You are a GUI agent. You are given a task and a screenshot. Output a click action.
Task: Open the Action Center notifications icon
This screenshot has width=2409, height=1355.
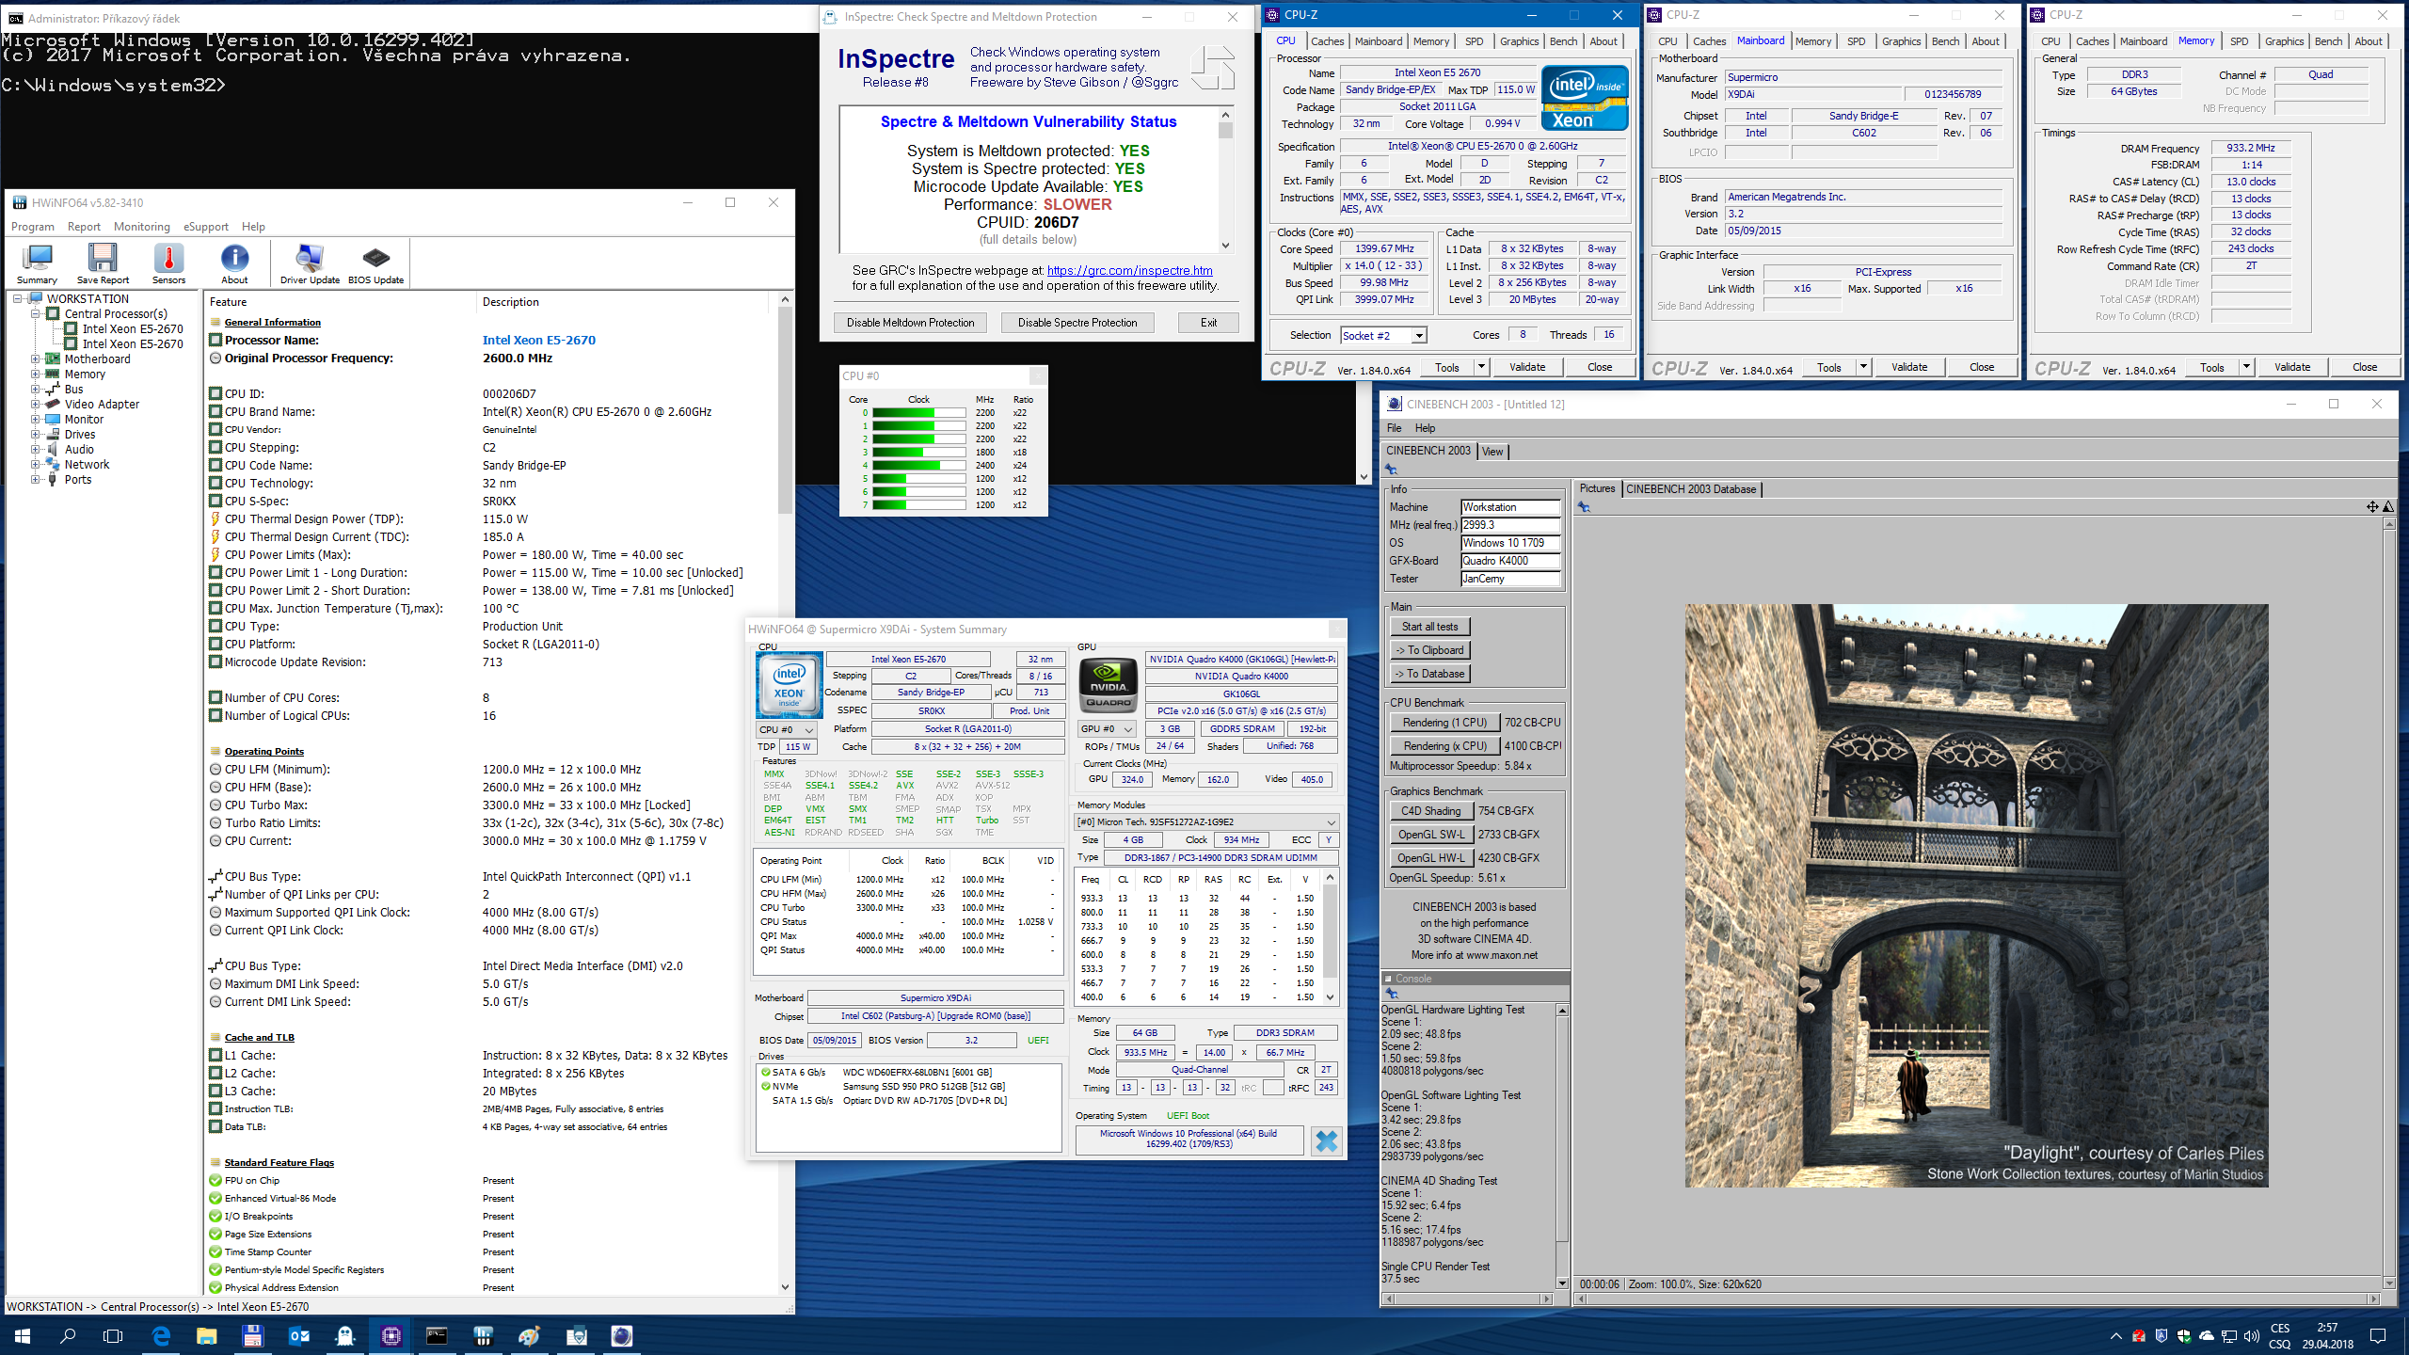(x=2378, y=1335)
